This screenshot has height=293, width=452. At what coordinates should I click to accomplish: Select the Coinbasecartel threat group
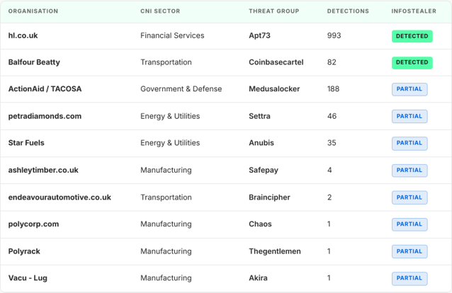pyautogui.click(x=276, y=62)
